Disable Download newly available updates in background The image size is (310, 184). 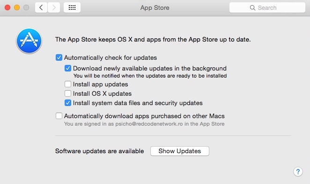click(x=68, y=68)
